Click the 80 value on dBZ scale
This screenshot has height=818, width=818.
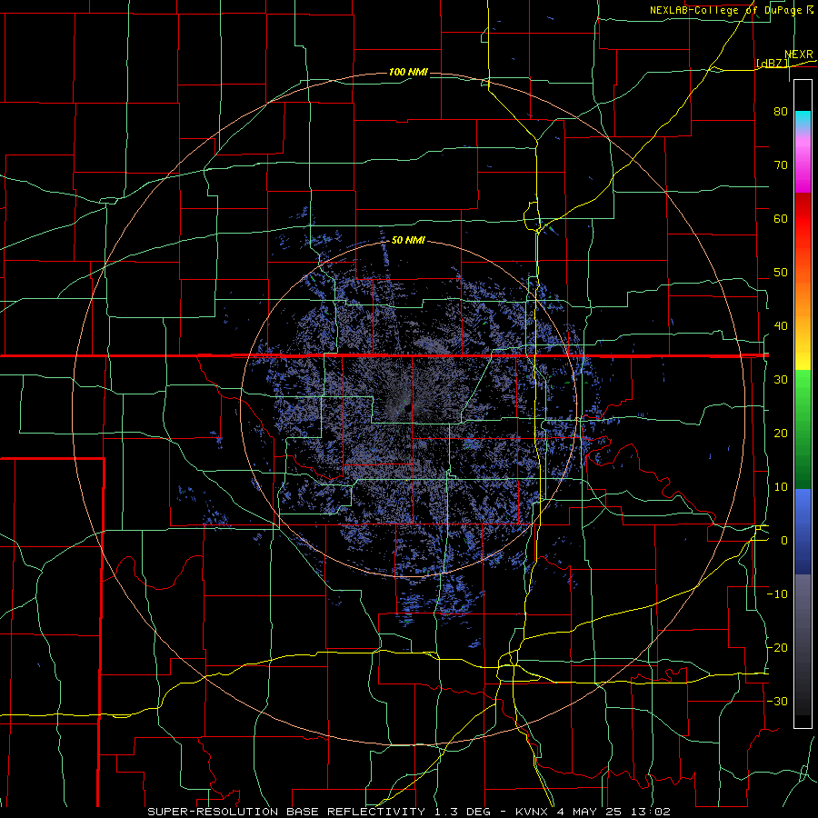(x=781, y=111)
